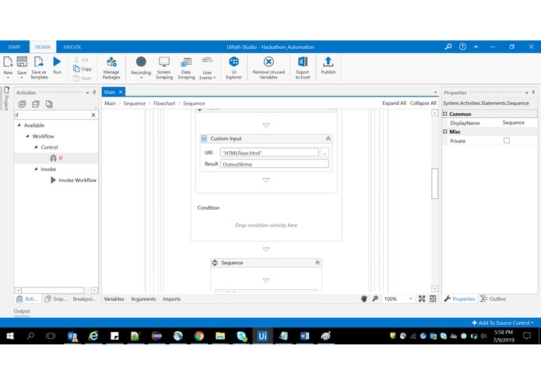Fit workflow to screen icon

(x=422, y=298)
